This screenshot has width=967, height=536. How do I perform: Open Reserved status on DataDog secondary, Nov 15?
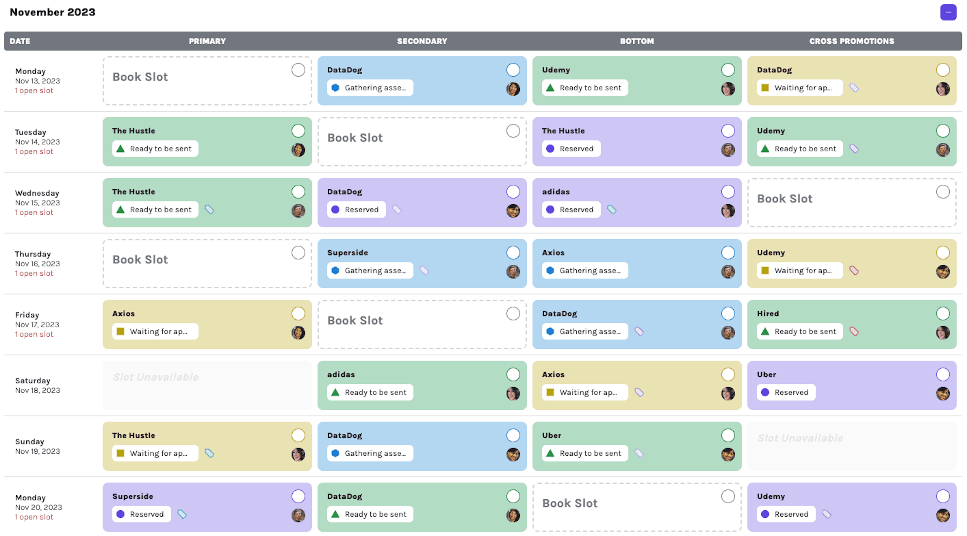356,210
